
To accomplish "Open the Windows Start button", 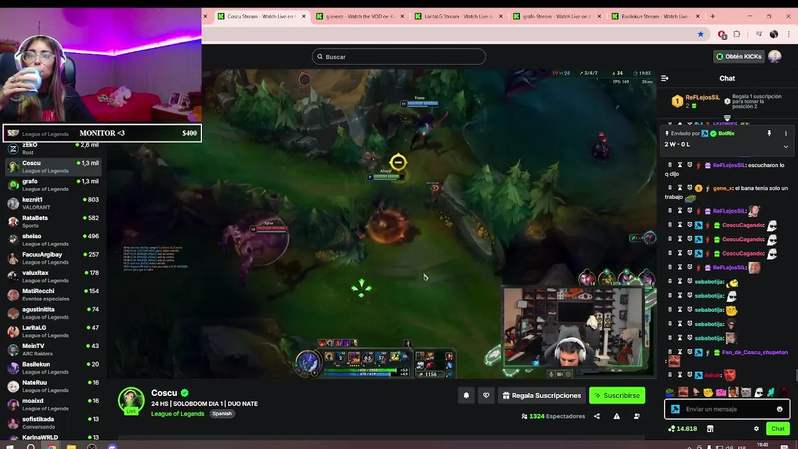I will click(x=9, y=447).
